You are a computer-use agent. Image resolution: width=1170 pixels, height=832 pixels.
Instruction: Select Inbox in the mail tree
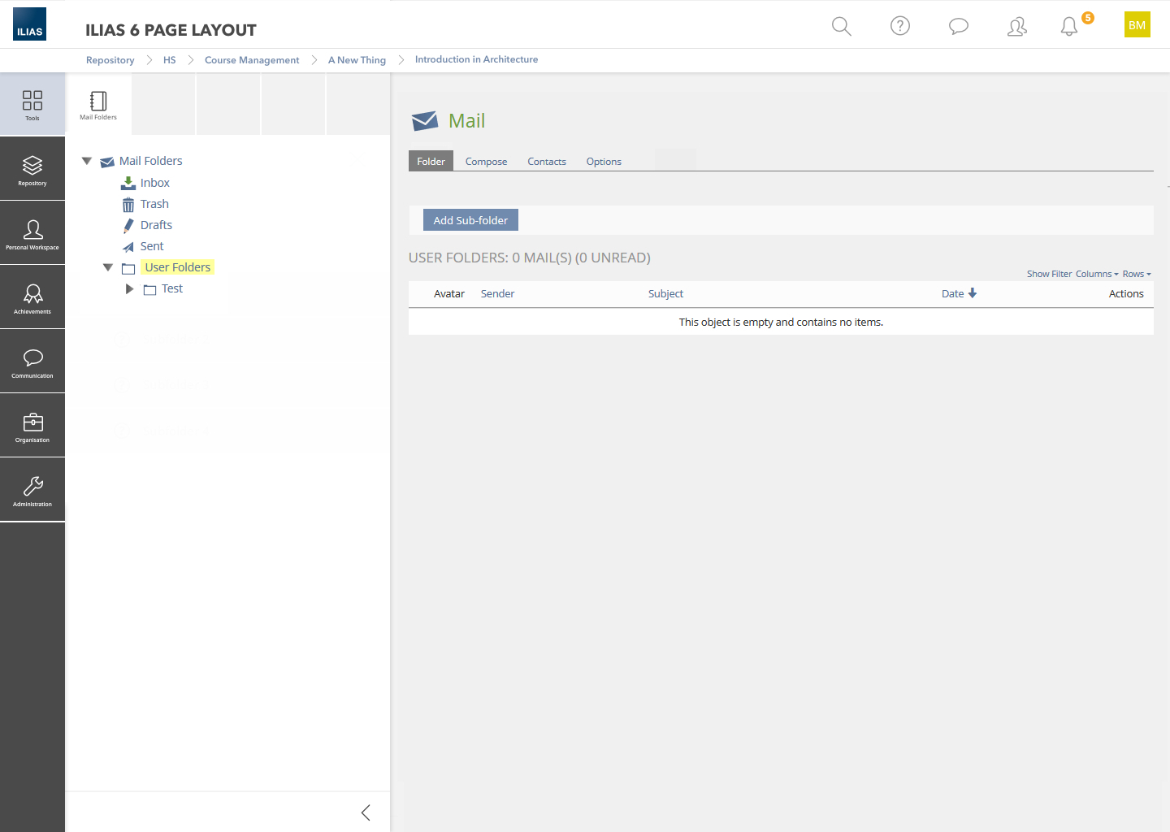click(154, 183)
